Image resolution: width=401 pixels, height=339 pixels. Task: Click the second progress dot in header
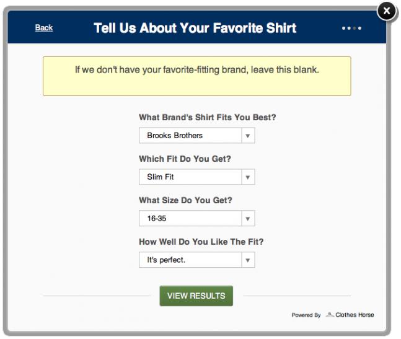tap(349, 28)
